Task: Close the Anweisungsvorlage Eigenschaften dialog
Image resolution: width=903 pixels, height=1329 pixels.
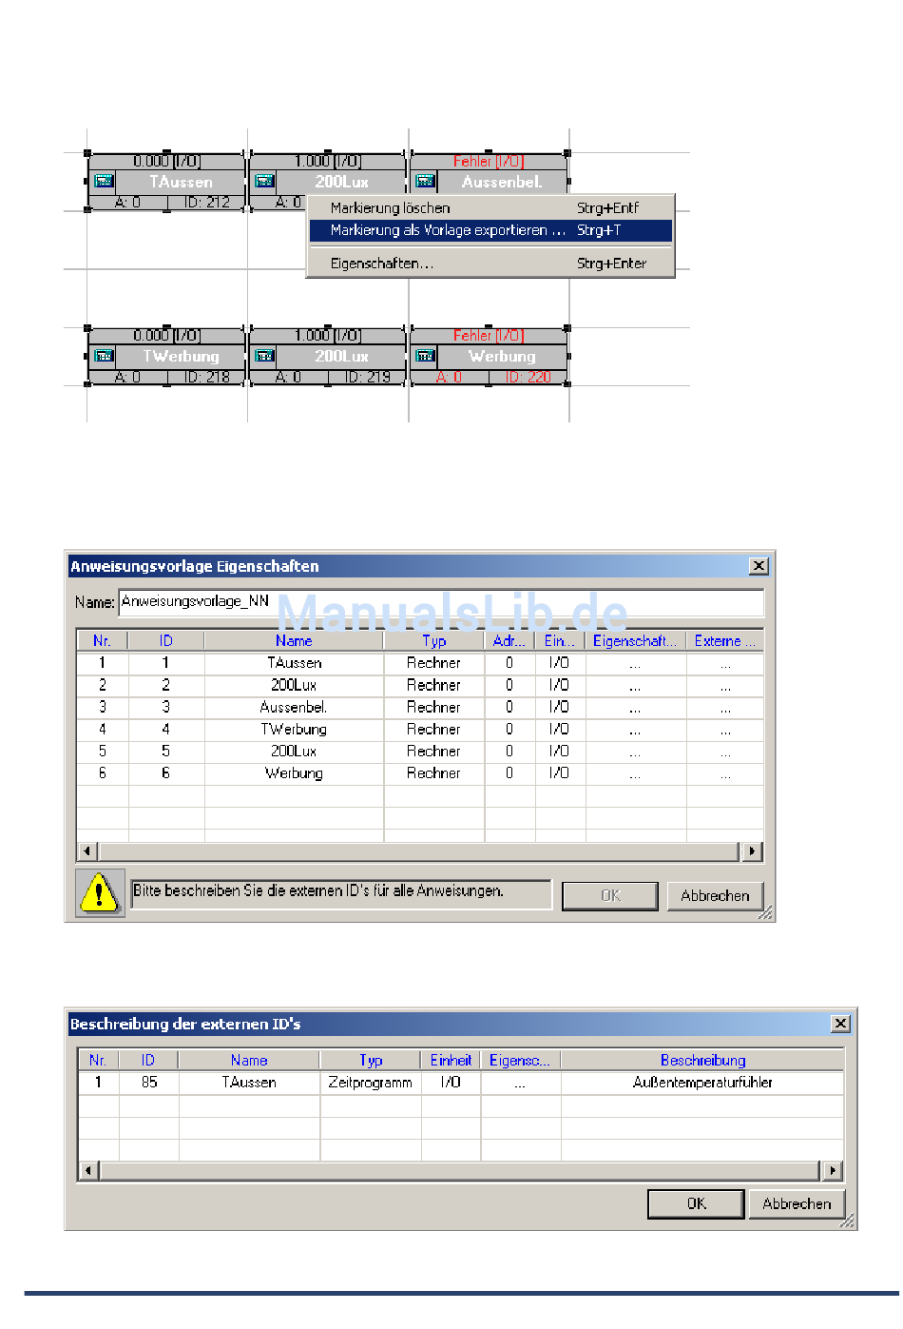Action: pyautogui.click(x=759, y=566)
